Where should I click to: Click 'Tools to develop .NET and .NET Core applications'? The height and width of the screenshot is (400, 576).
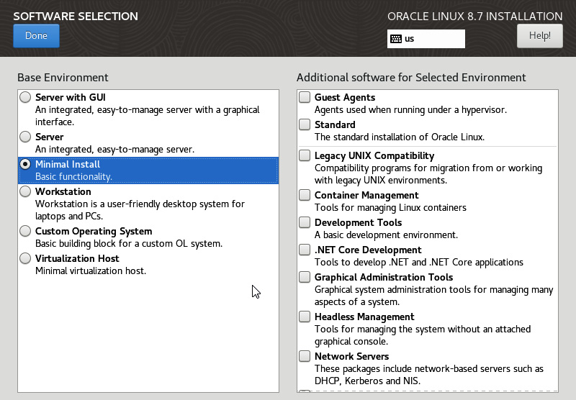click(419, 263)
